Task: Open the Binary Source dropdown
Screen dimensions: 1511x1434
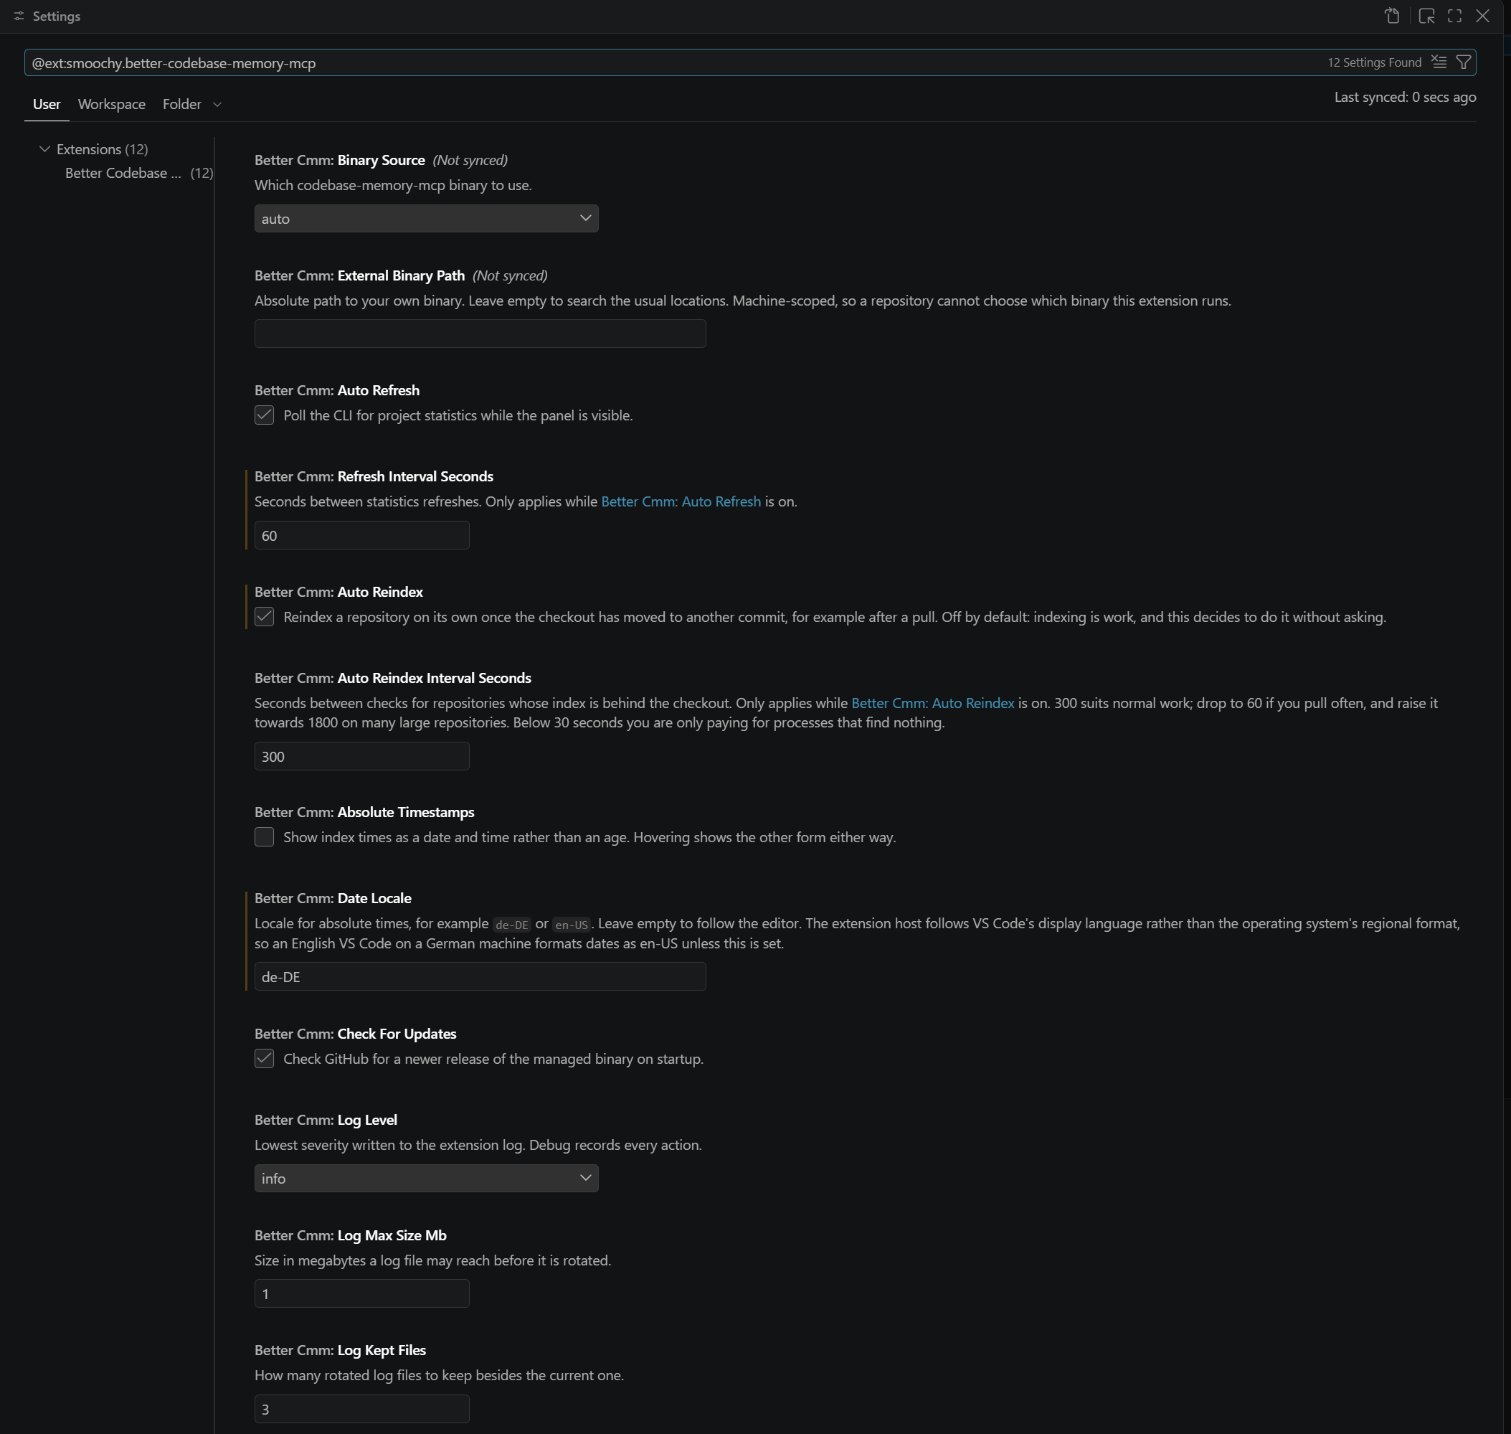Action: click(427, 219)
